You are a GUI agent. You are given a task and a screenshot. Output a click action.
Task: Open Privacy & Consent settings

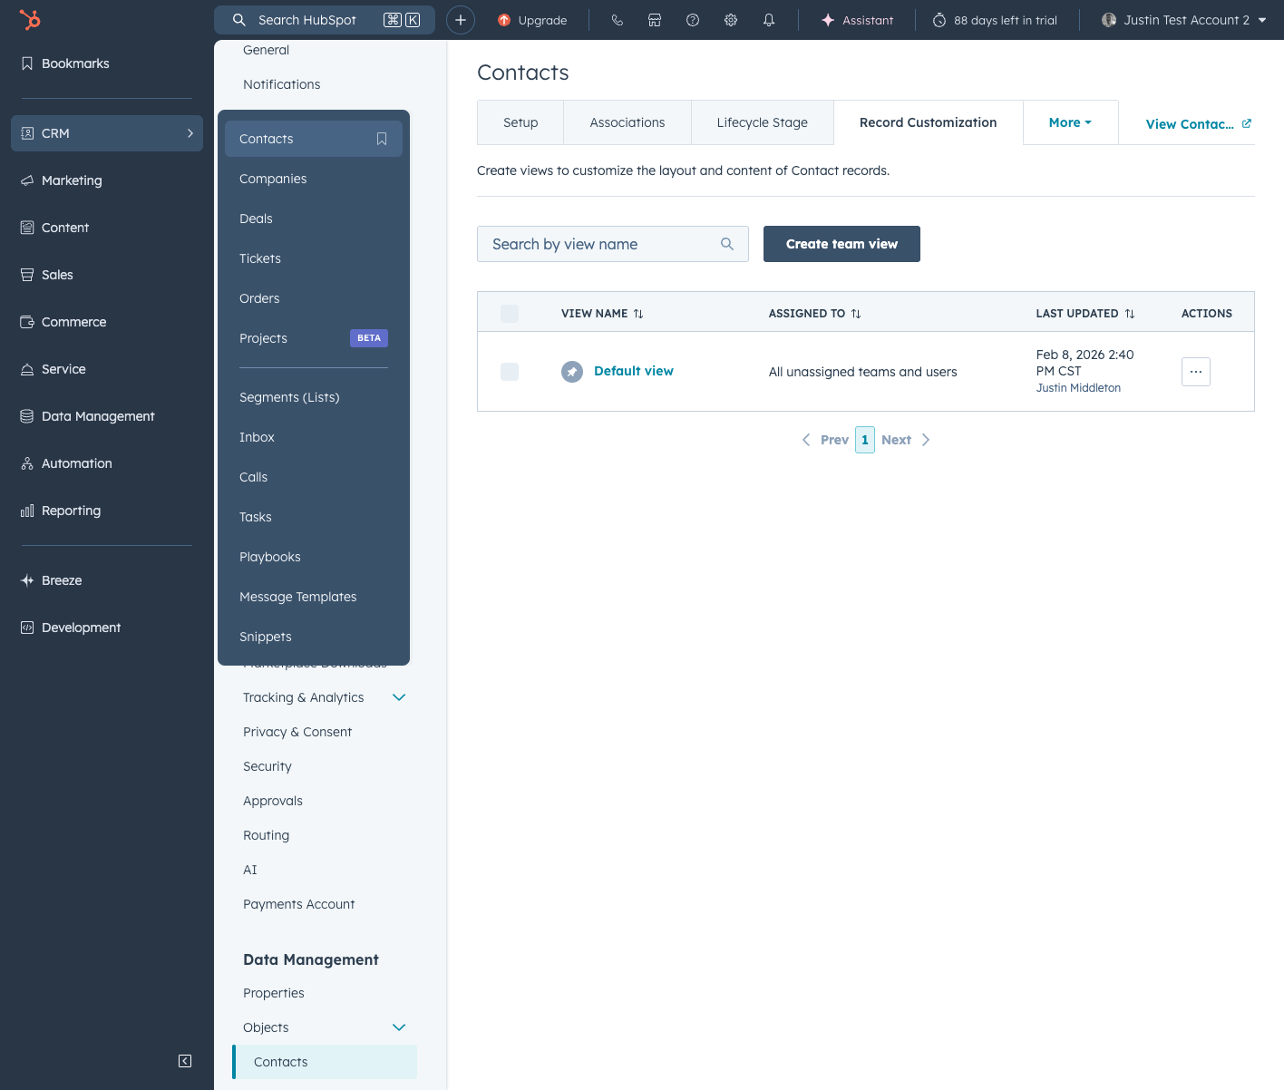coord(297,732)
